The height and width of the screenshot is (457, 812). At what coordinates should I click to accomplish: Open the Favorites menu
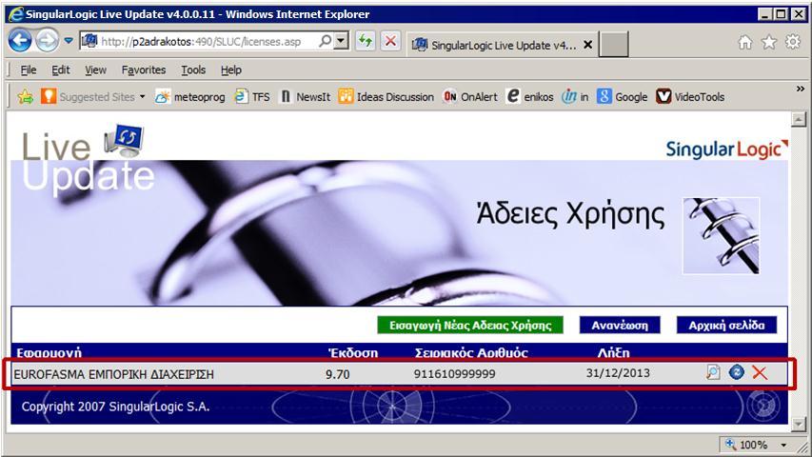click(144, 70)
